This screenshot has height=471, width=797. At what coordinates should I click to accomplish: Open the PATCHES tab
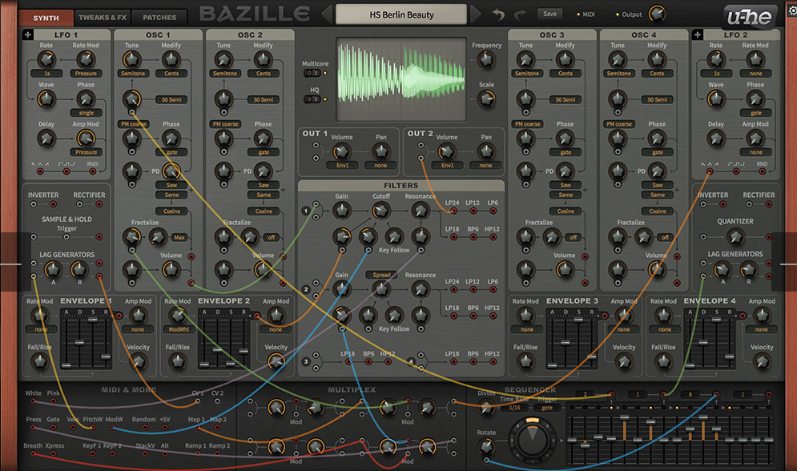point(159,18)
